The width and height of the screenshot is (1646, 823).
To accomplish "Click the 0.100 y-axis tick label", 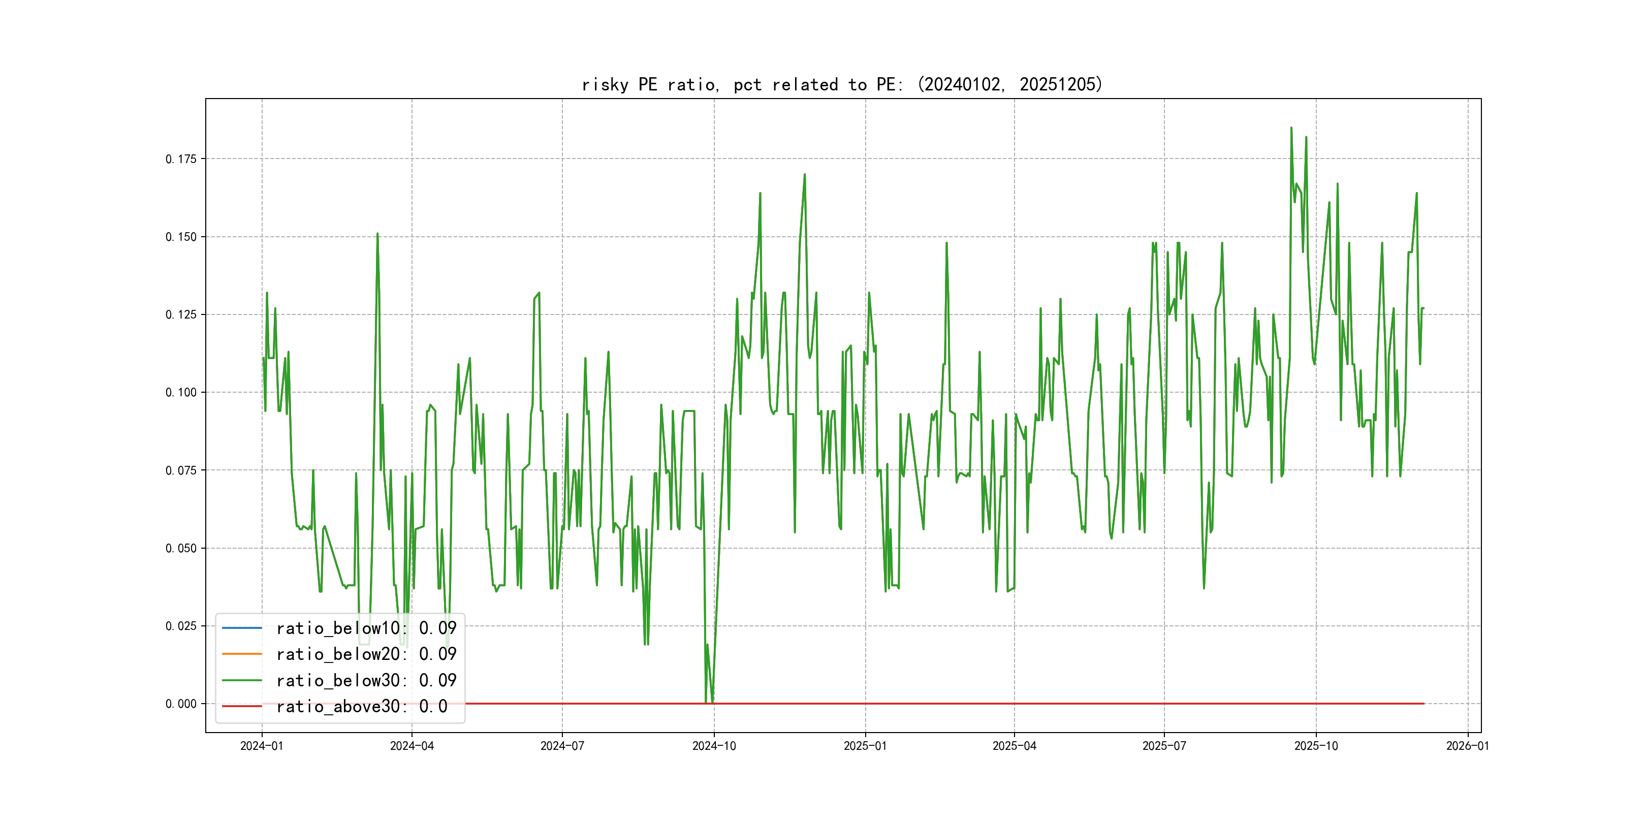I will coord(181,392).
